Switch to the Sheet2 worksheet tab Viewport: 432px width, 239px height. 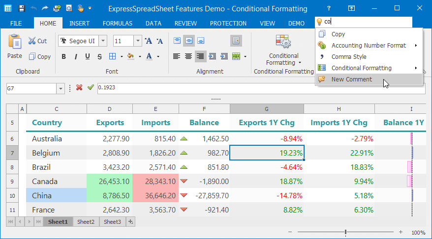click(86, 222)
